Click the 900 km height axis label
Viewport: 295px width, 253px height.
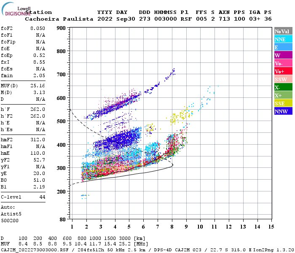click(61, 28)
